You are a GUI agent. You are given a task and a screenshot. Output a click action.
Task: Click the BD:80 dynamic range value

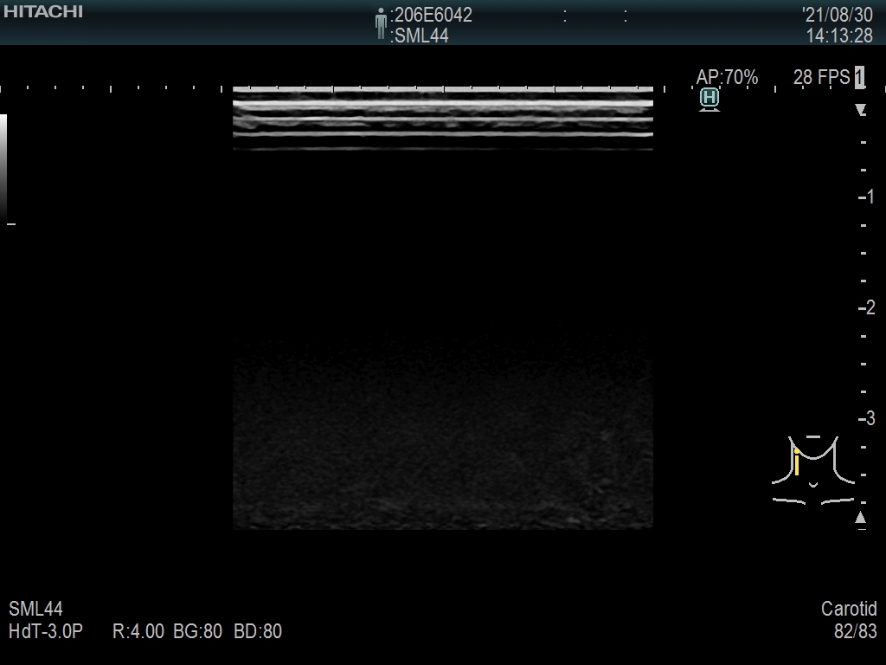[258, 631]
